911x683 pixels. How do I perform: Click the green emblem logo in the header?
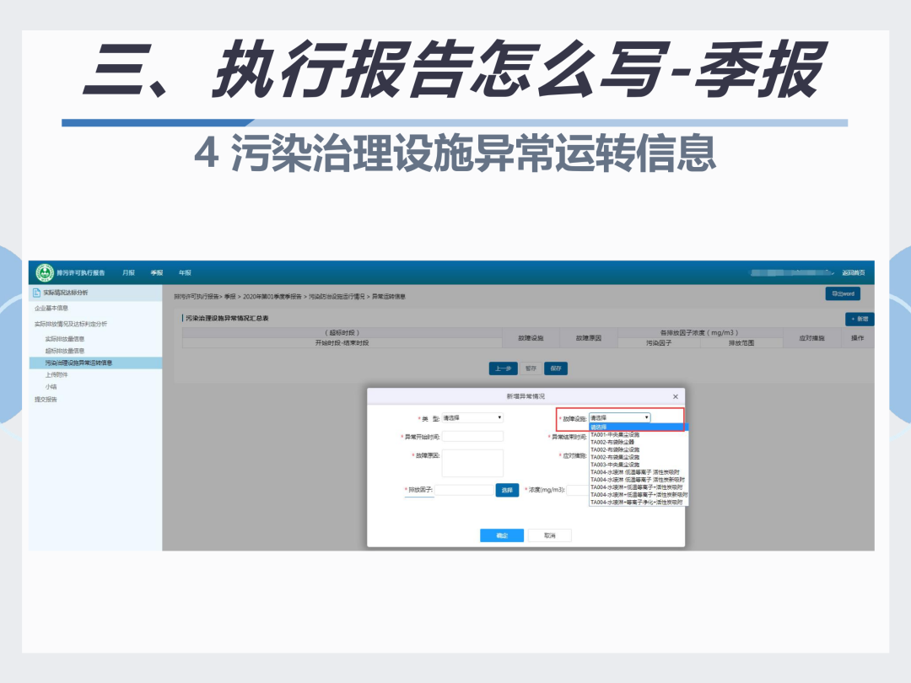point(45,272)
